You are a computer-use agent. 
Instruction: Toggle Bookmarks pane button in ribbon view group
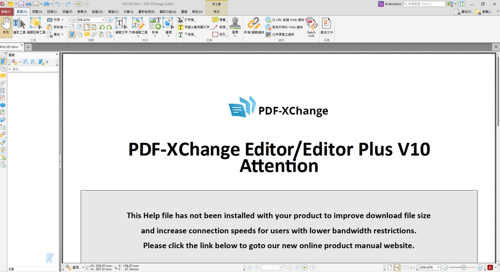coord(72,34)
